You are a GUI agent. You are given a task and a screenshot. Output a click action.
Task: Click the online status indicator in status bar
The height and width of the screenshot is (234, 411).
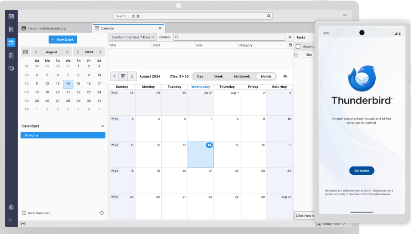(x=23, y=224)
